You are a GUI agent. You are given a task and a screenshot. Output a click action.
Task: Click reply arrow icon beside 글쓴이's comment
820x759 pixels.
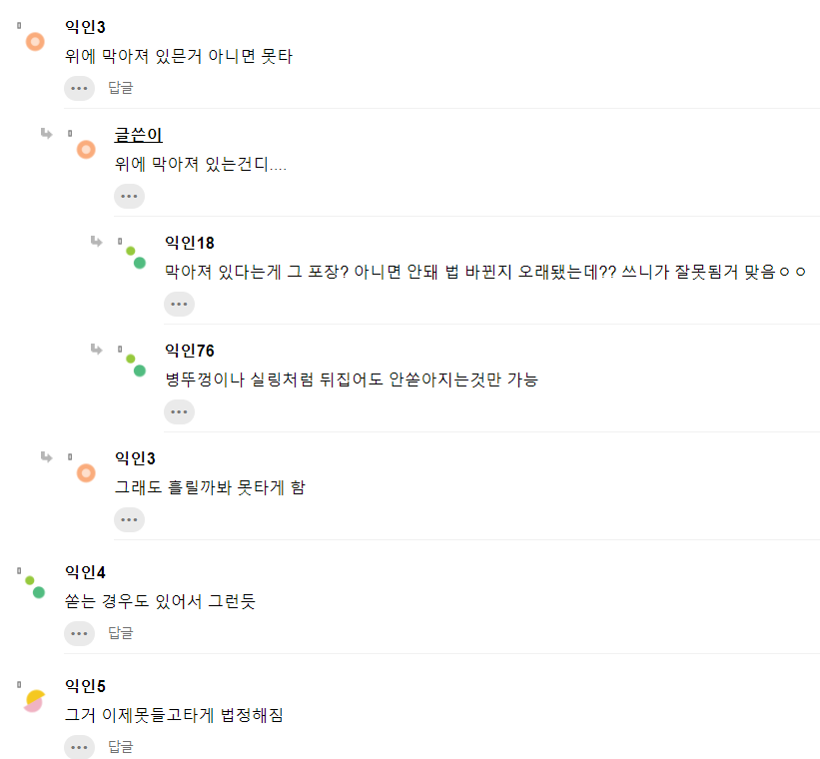[x=46, y=134]
